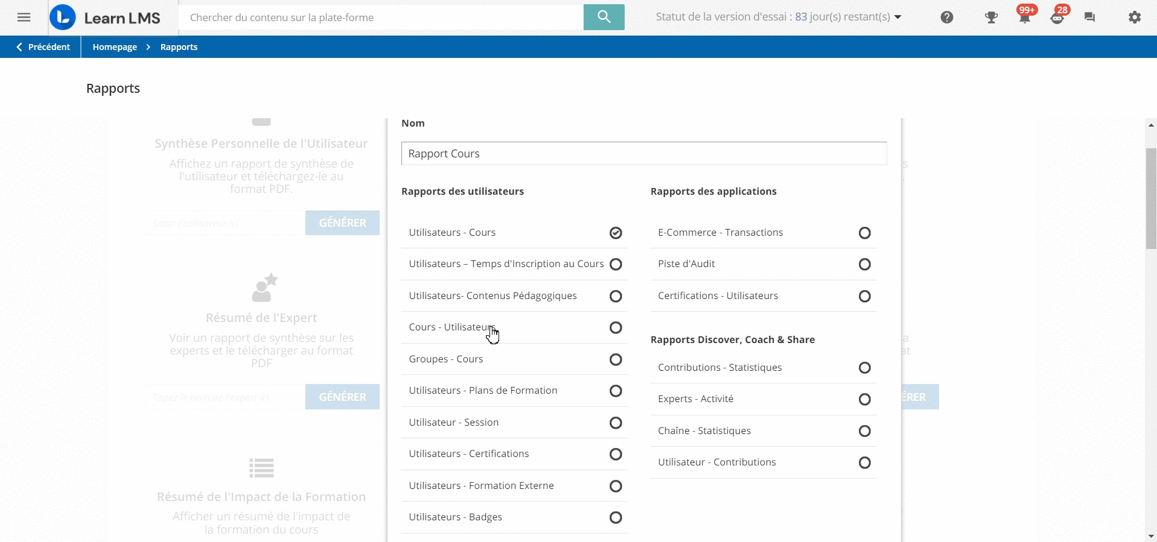Click the Learn LMS logo
Screen dimensions: 1157x542
click(x=106, y=17)
